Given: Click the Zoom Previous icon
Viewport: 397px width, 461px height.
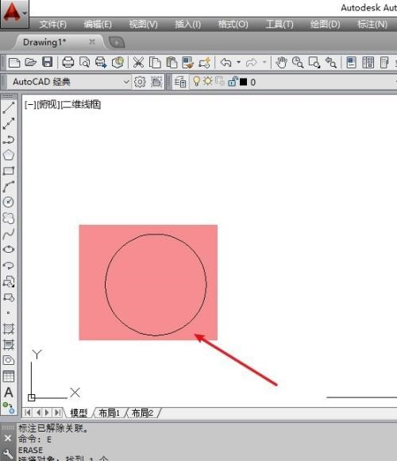Looking at the screenshot, I should click(331, 62).
